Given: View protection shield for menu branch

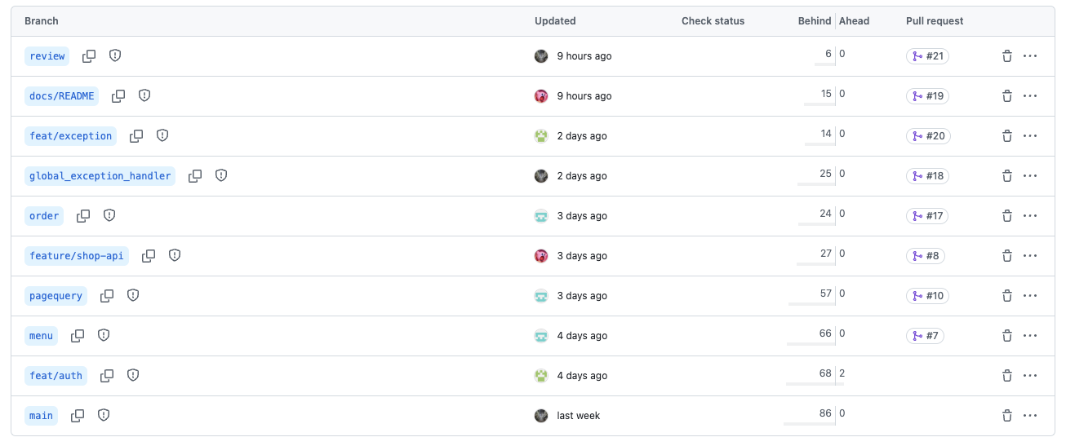Looking at the screenshot, I should 104,335.
